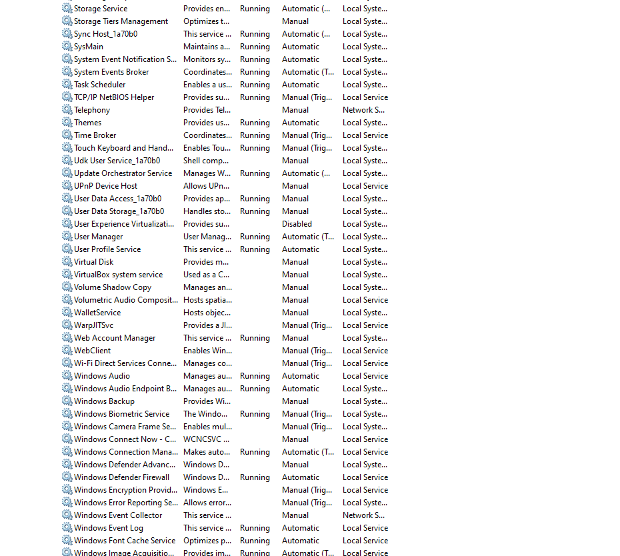Select the Windows Error Reporting Se... name

[126, 502]
